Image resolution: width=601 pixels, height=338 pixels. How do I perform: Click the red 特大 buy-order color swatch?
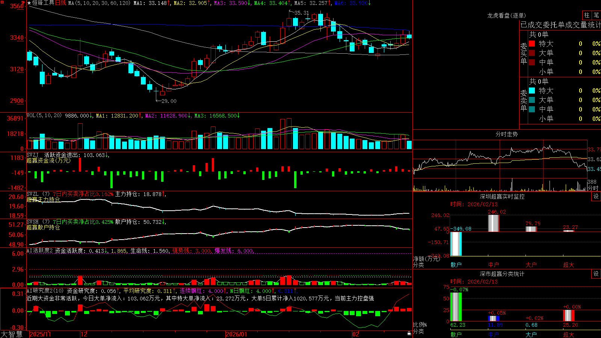click(x=532, y=44)
